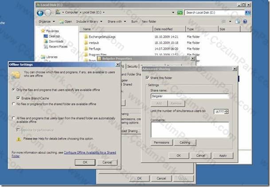
Task: Close the Belgeler Properties dialog
Action: pos(193,58)
